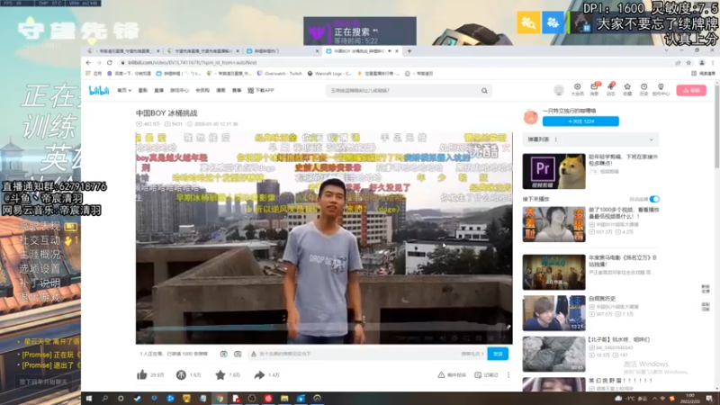Give a coin using the coin icon
This screenshot has width=720, height=405.
click(x=181, y=374)
